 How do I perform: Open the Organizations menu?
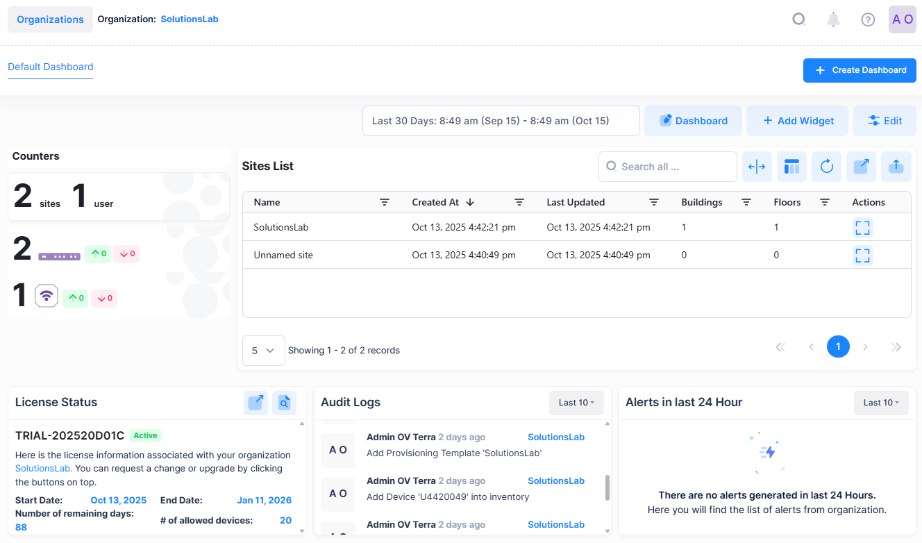point(50,19)
